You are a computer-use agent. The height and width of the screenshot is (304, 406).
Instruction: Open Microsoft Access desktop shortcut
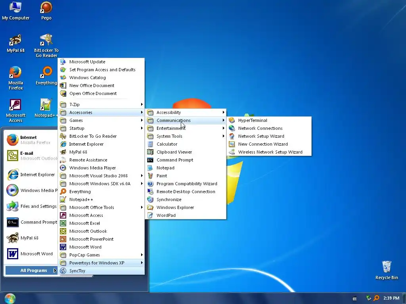[15, 111]
